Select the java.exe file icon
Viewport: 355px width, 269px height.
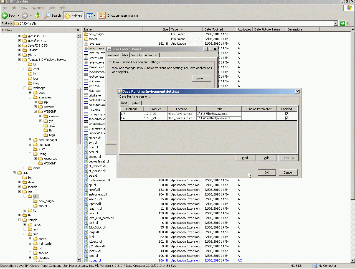pyautogui.click(x=86, y=44)
